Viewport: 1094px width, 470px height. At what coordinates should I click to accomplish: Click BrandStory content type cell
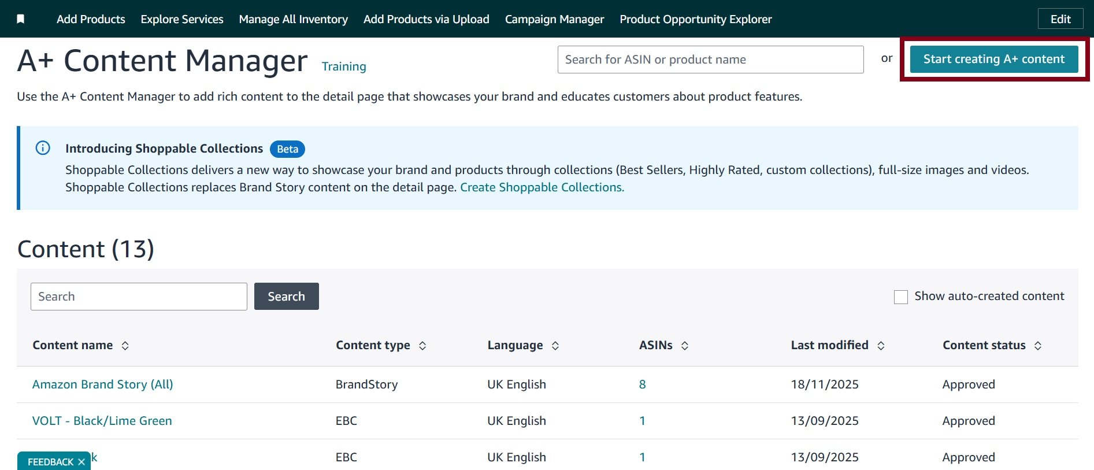tap(367, 384)
